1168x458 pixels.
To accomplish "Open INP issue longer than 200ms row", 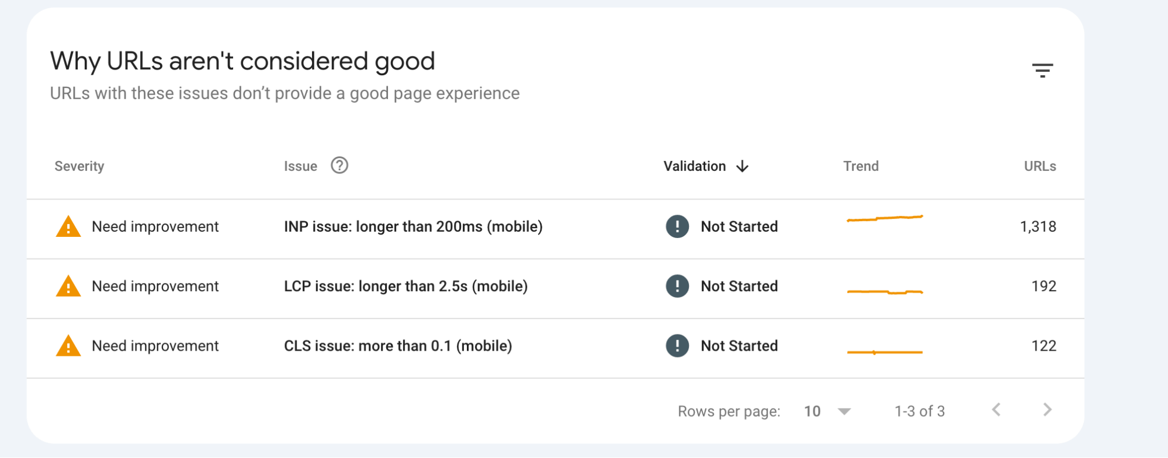I will pyautogui.click(x=413, y=226).
